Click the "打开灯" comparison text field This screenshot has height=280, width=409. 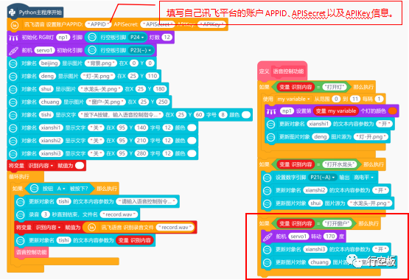(335, 87)
